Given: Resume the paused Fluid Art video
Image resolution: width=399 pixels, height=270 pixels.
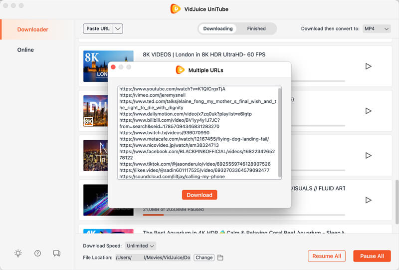Looking at the screenshot, I should coord(368,200).
